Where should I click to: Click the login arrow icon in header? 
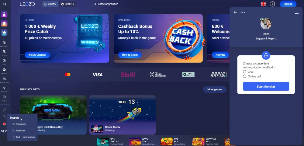(x=272, y=4)
